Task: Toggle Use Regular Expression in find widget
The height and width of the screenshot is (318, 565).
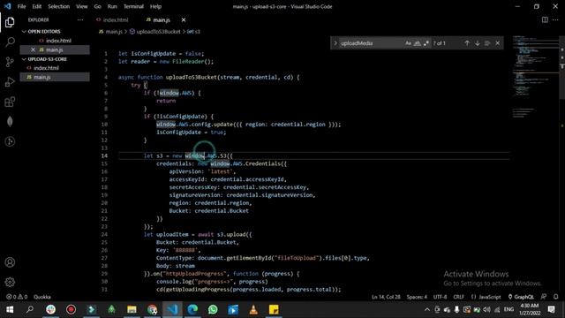Action: click(x=426, y=43)
